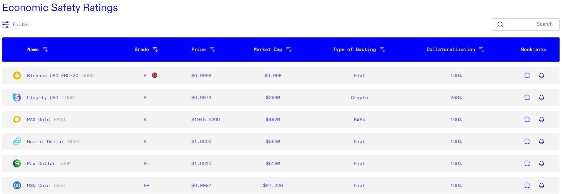Toggle the notification bell for USD Coin

pos(541,185)
